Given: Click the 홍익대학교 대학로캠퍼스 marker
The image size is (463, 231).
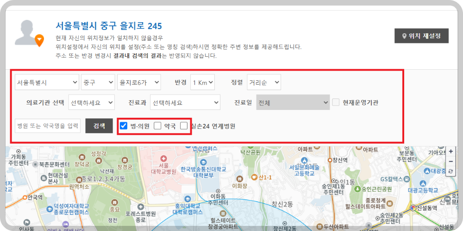Looking at the screenshot, I should tap(187, 198).
